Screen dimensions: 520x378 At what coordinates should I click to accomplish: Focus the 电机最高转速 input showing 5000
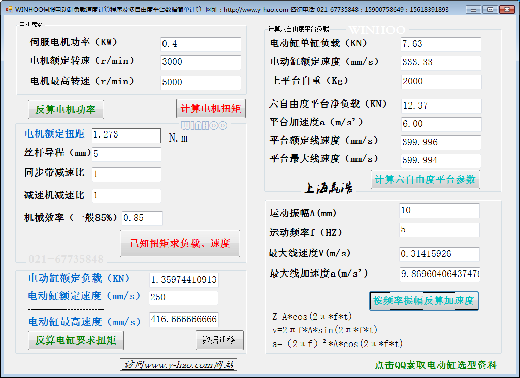(201, 83)
